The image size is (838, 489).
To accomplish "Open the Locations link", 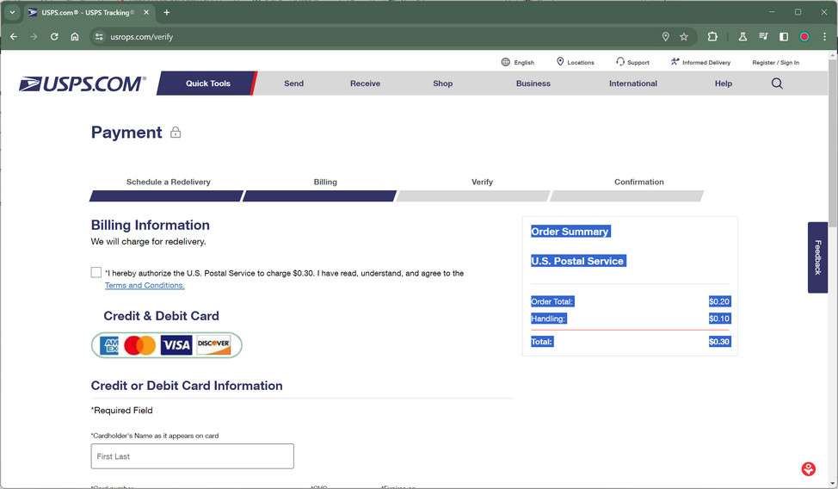I will 575,62.
